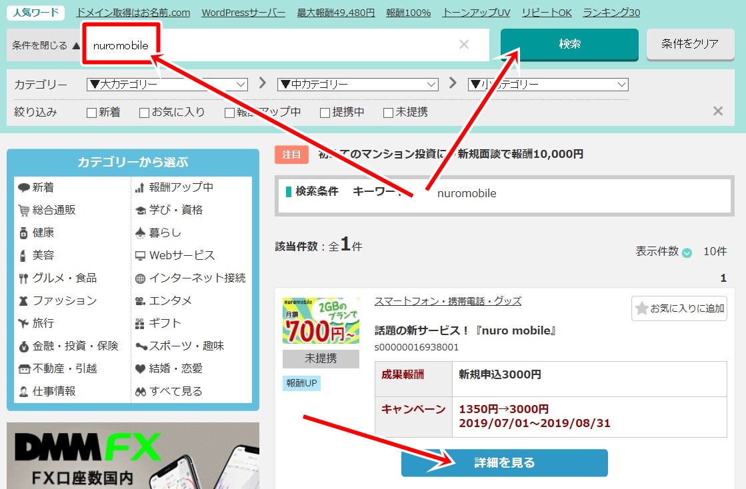Viewport: 746px width, 489px height.
Task: Click the ギフト present icon
Action: point(139,324)
